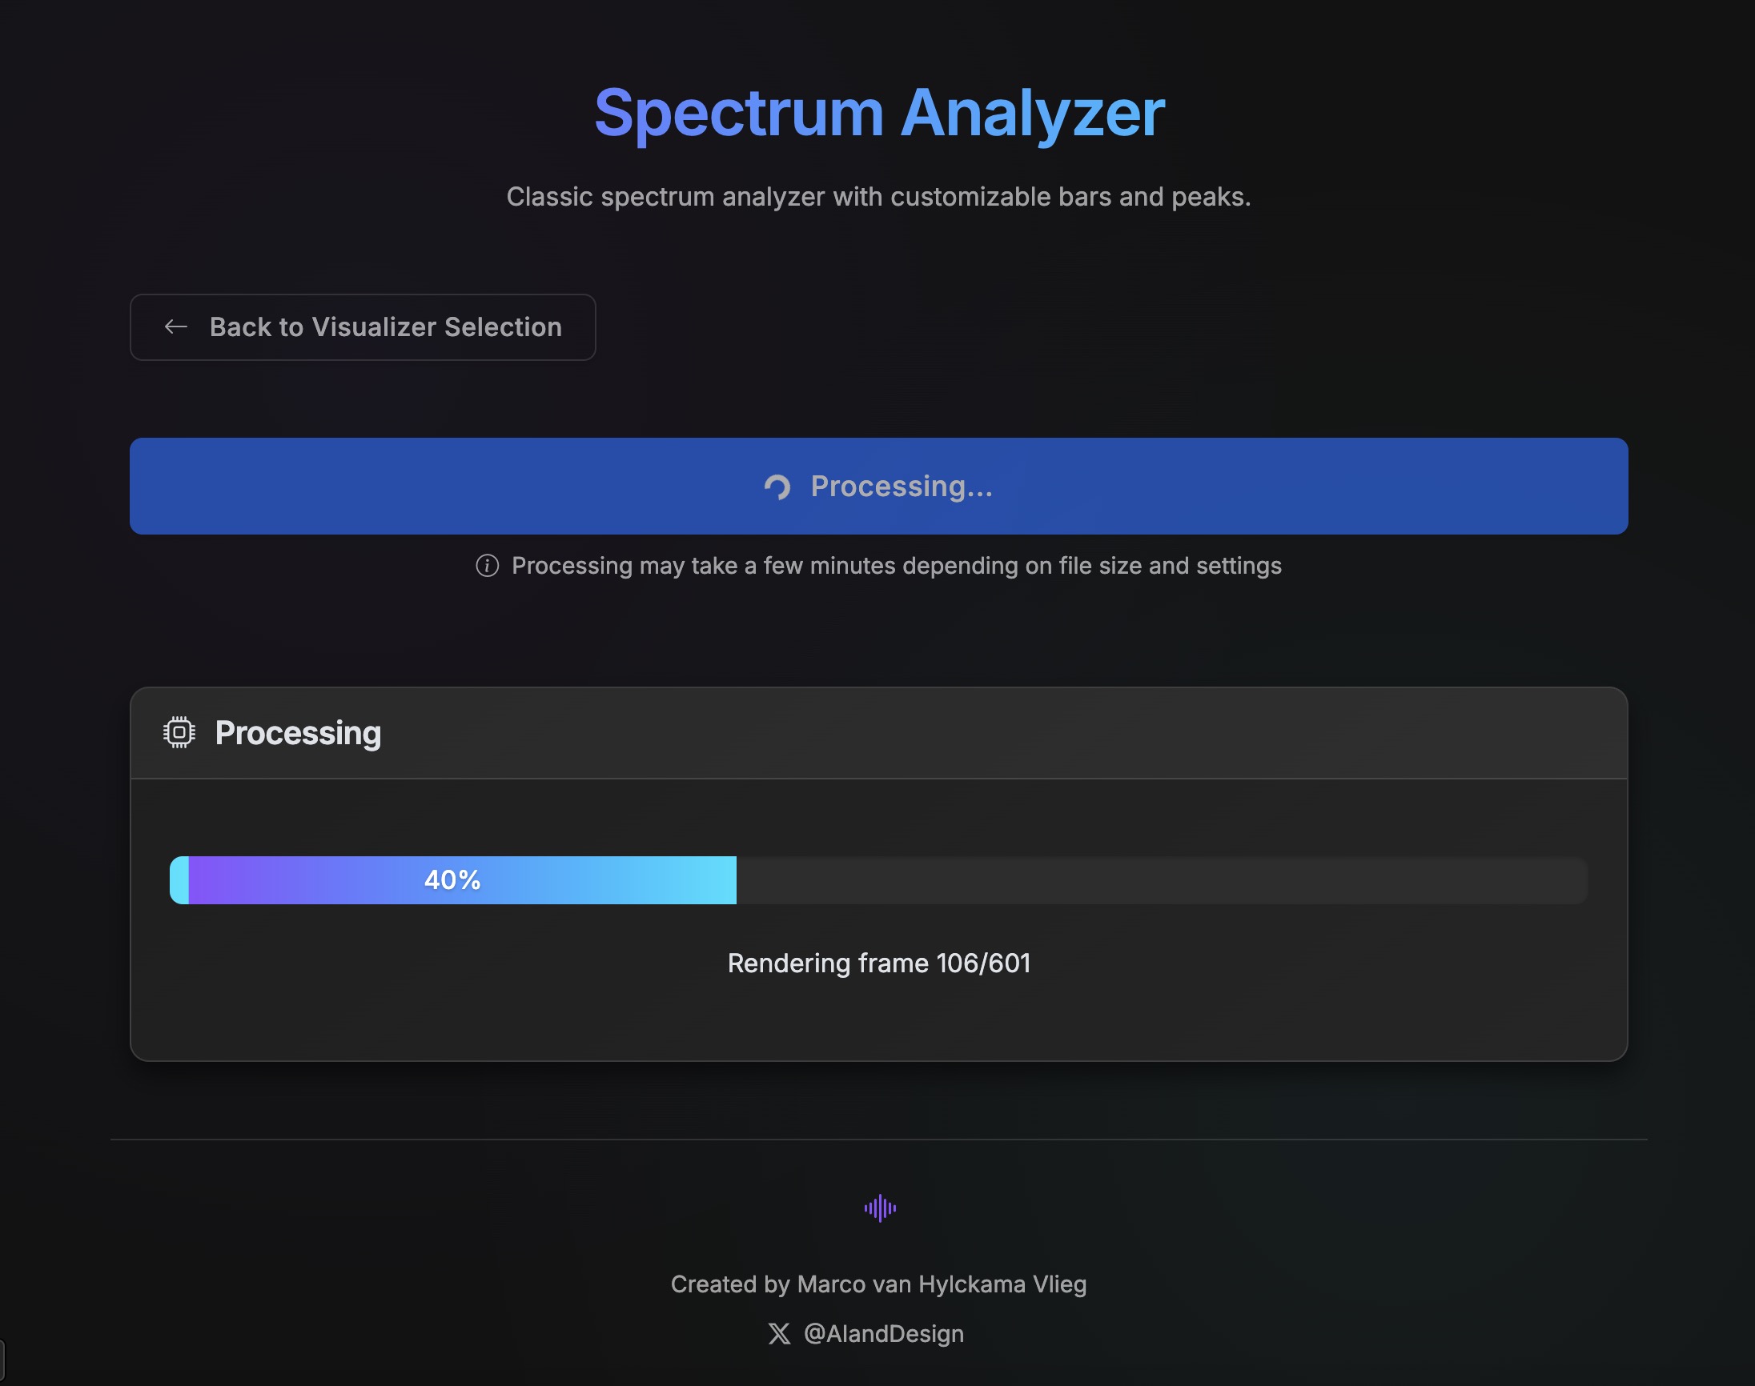Click the back arrow icon

[x=176, y=327]
